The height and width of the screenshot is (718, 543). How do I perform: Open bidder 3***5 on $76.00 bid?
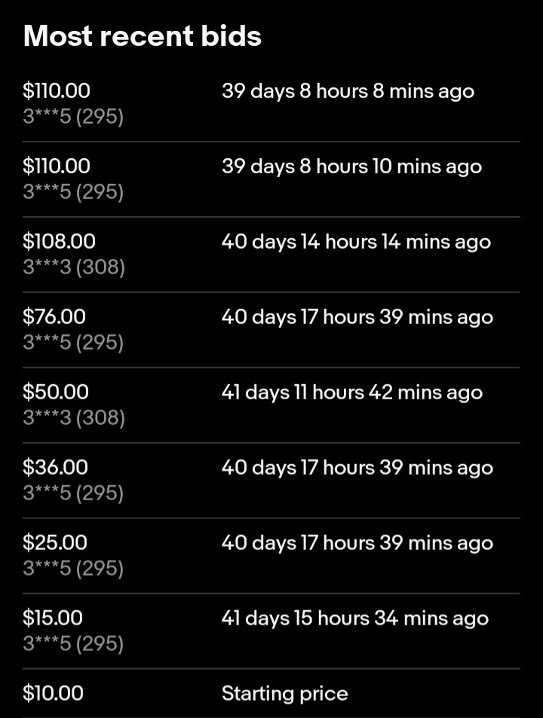tap(73, 343)
